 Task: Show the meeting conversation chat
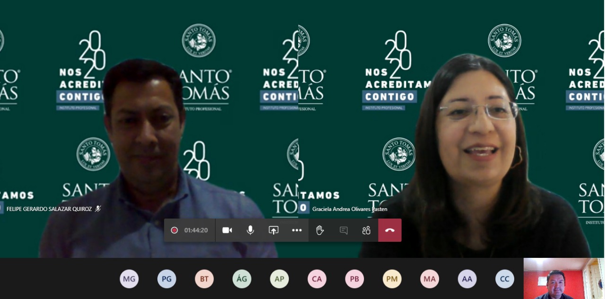[344, 230]
